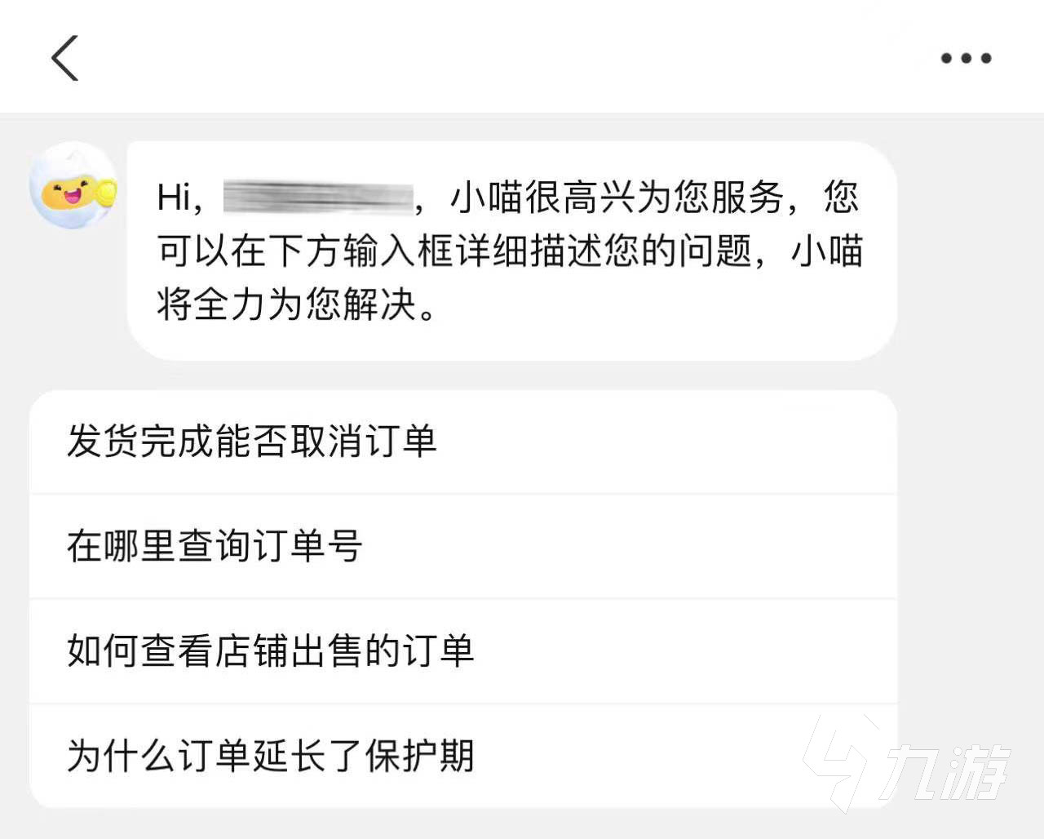Click the line 将全力为您解决

(x=295, y=304)
